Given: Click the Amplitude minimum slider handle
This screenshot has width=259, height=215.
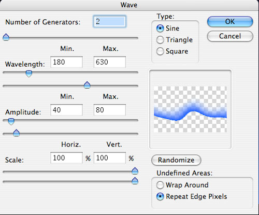Looking at the screenshot, I should coord(11,121).
